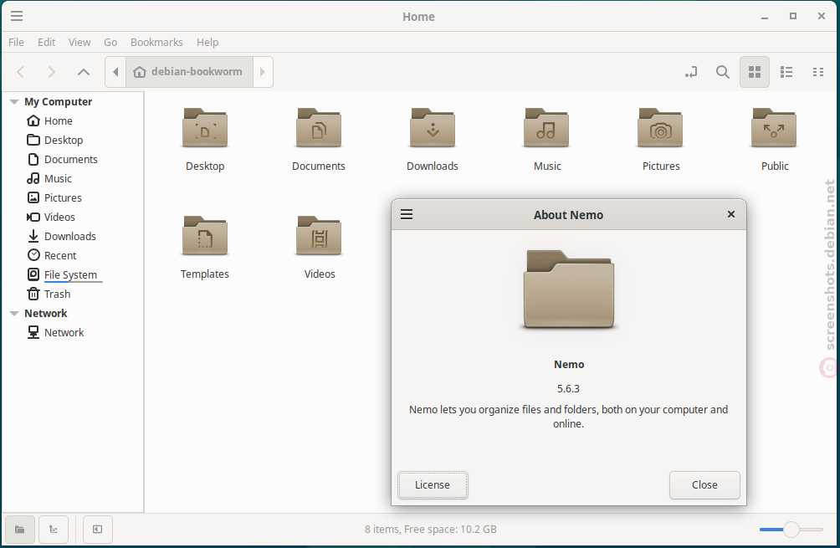The image size is (840, 548).
Task: Close About Nemo with the X icon
Action: [730, 214]
